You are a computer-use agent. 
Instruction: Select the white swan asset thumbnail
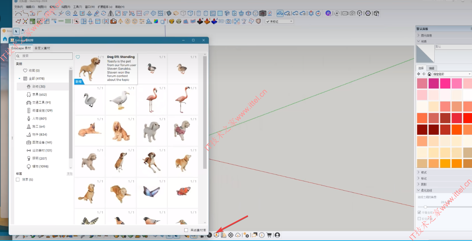coord(90,99)
